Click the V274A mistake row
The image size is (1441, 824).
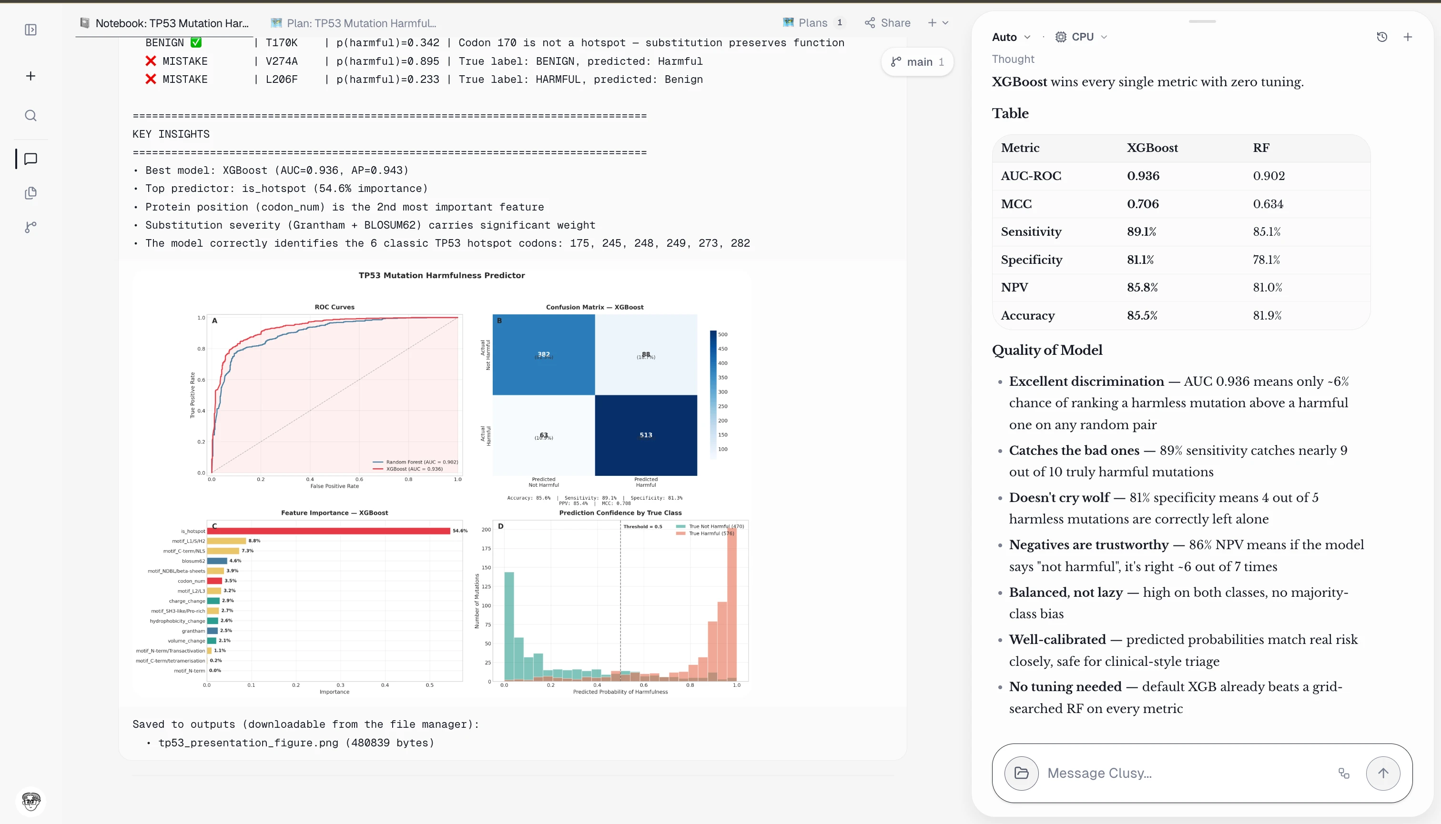coord(424,61)
